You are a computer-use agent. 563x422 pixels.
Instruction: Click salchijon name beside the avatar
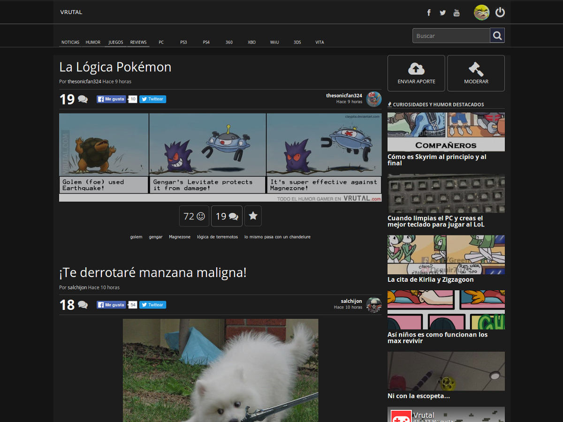pos(351,301)
